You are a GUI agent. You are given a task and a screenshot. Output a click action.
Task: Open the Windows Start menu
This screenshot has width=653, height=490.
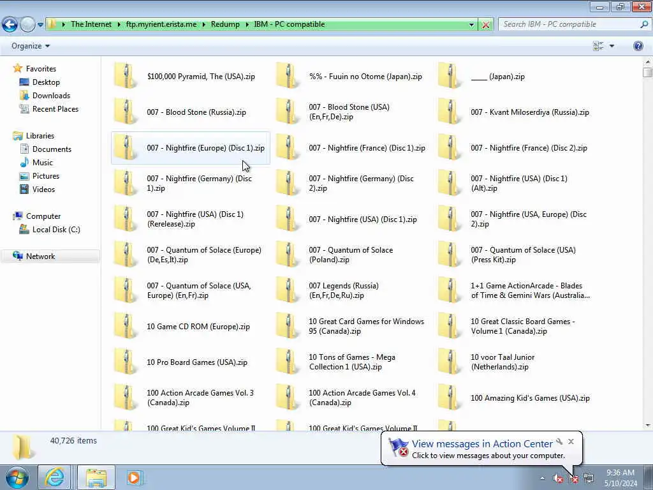(x=17, y=477)
